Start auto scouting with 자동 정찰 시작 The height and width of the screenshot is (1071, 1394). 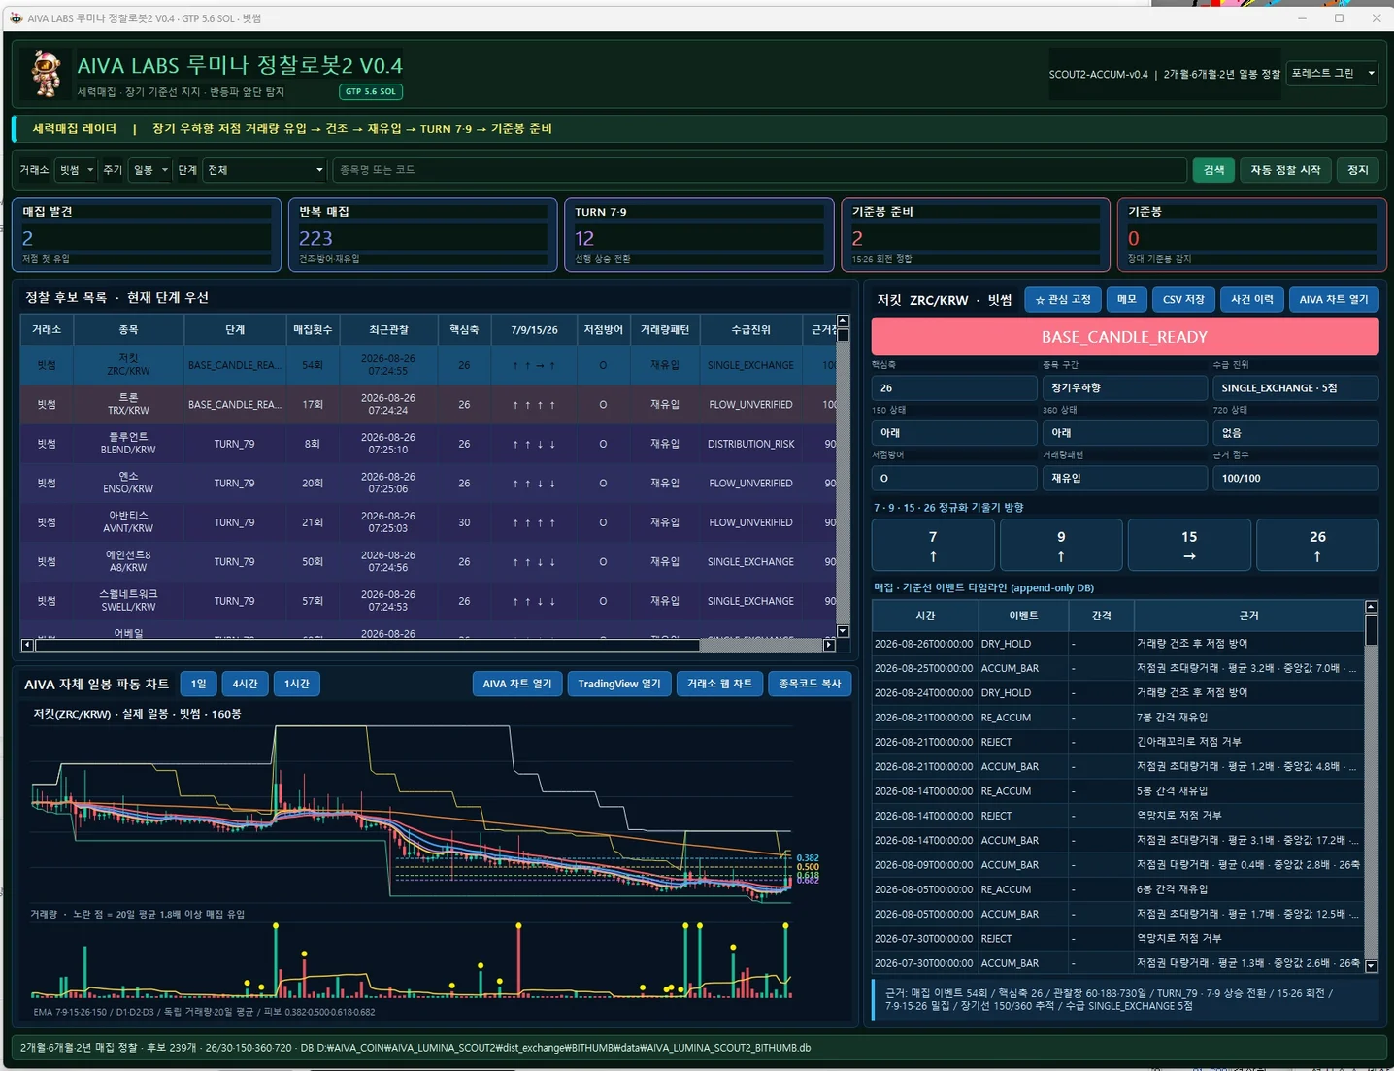[x=1285, y=170]
